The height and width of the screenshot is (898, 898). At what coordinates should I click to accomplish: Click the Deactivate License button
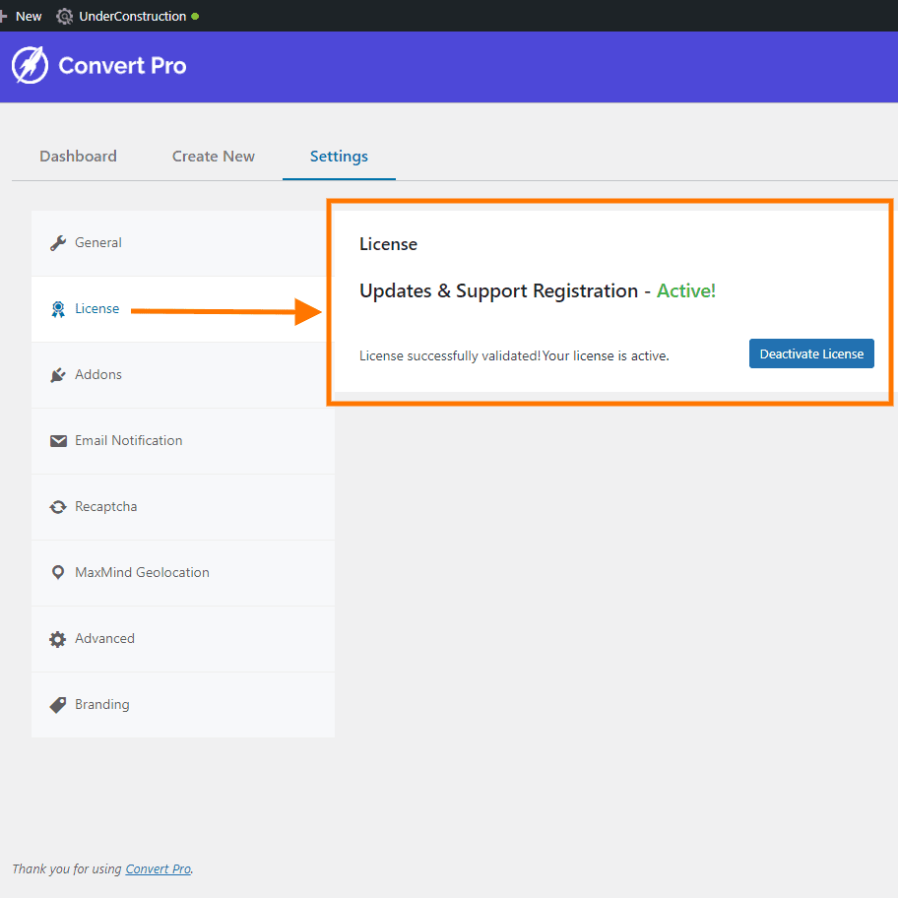811,353
